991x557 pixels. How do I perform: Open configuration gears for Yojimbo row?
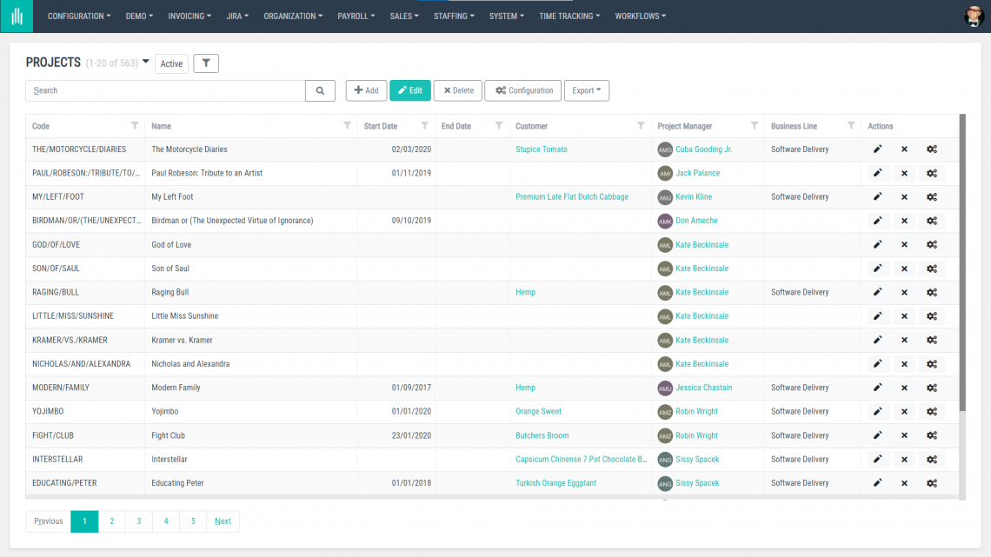(932, 411)
